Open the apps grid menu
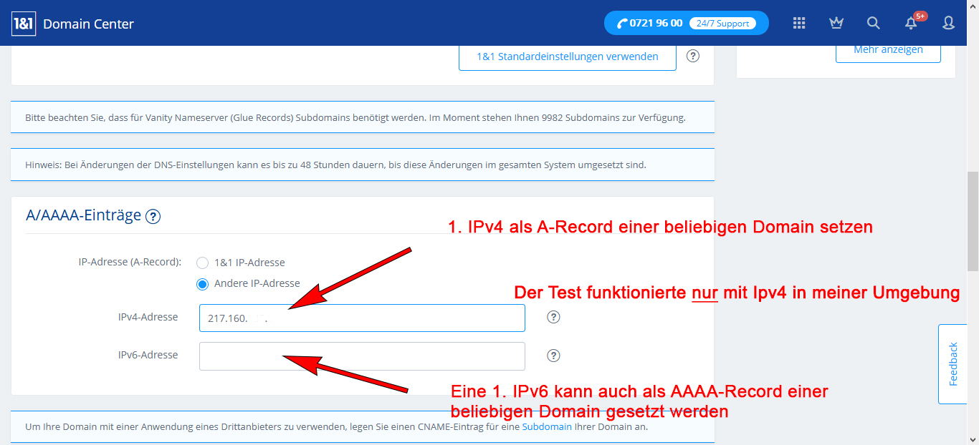The image size is (979, 445). pos(799,23)
